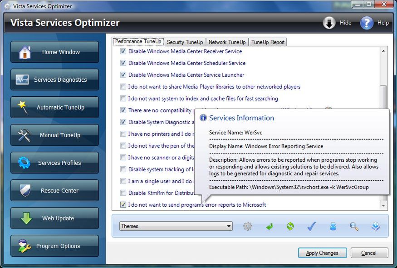
Task: Click the scroll down arrow of the options list
Action: pos(383,206)
